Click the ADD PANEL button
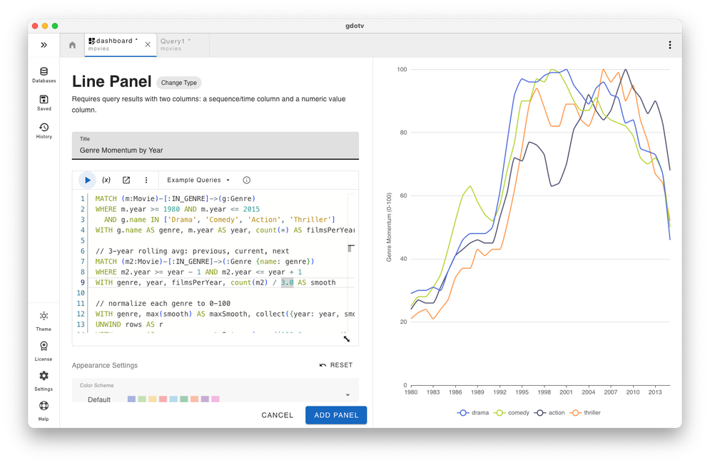The height and width of the screenshot is (465, 710). [336, 415]
